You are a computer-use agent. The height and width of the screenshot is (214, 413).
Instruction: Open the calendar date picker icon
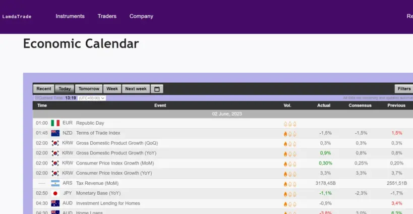(157, 89)
